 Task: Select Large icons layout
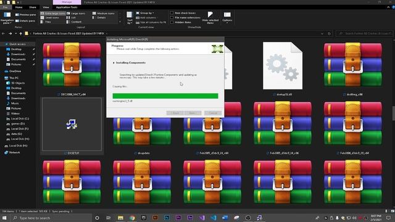pos(76,14)
